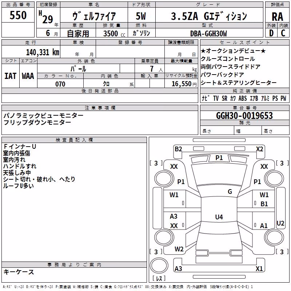The height and width of the screenshot is (291, 291).
Task: Select the 高さ height field
Action: click(275, 130)
